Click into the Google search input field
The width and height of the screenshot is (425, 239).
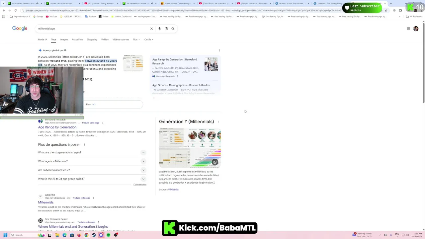click(93, 29)
